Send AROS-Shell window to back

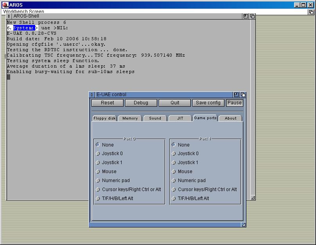pyautogui.click(x=252, y=16)
